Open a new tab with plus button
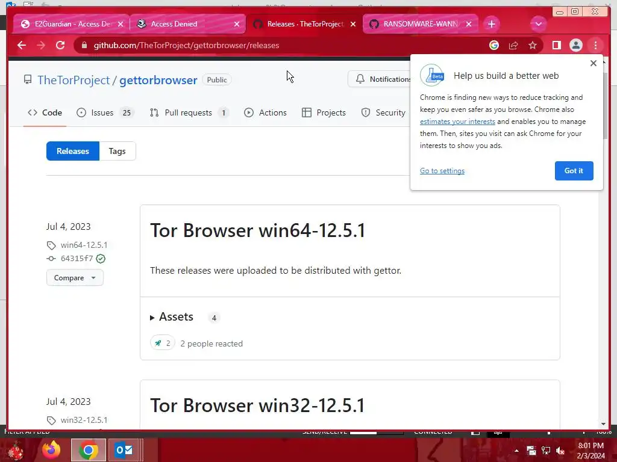This screenshot has height=462, width=617. point(491,24)
